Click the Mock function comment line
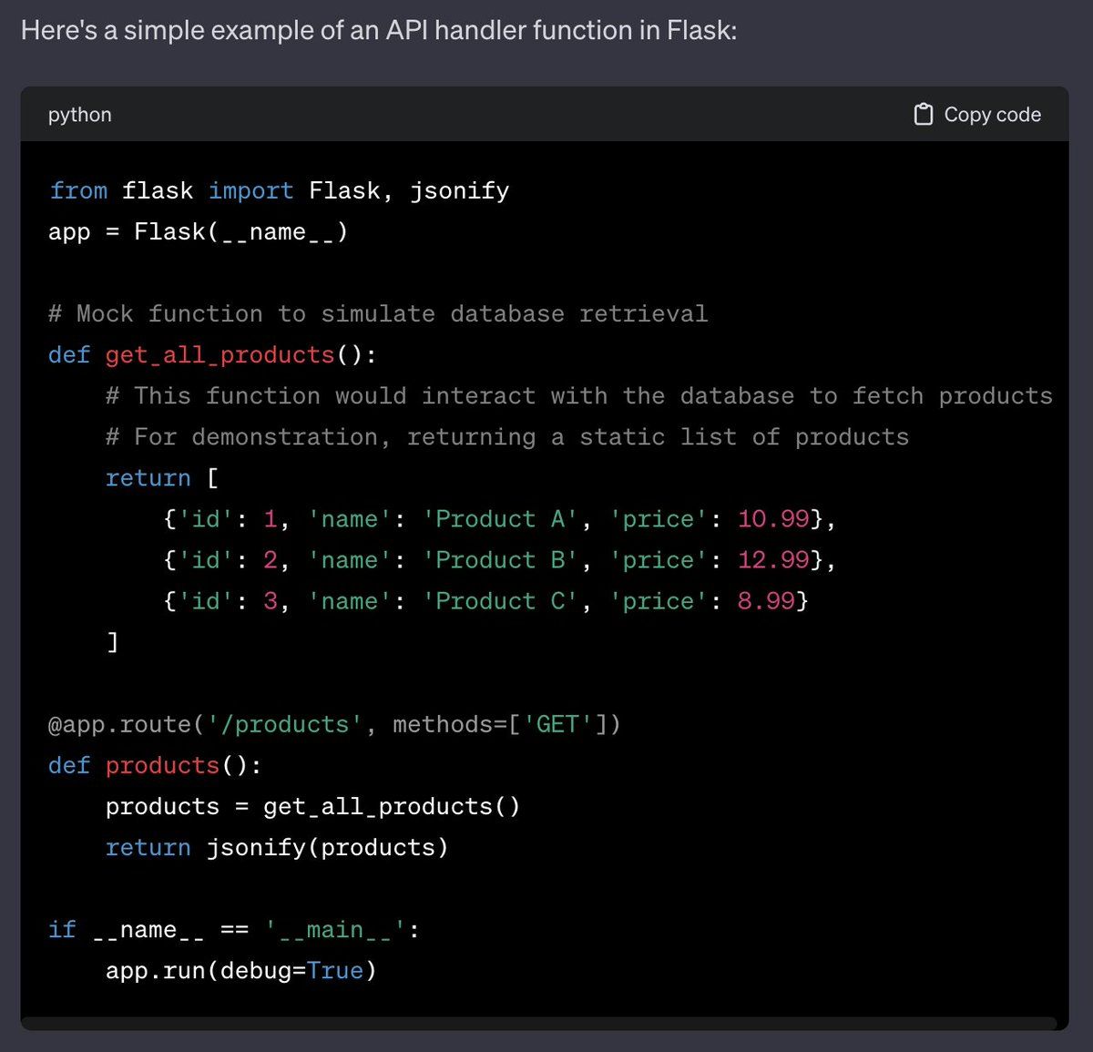The height and width of the screenshot is (1052, 1093). pos(377,313)
